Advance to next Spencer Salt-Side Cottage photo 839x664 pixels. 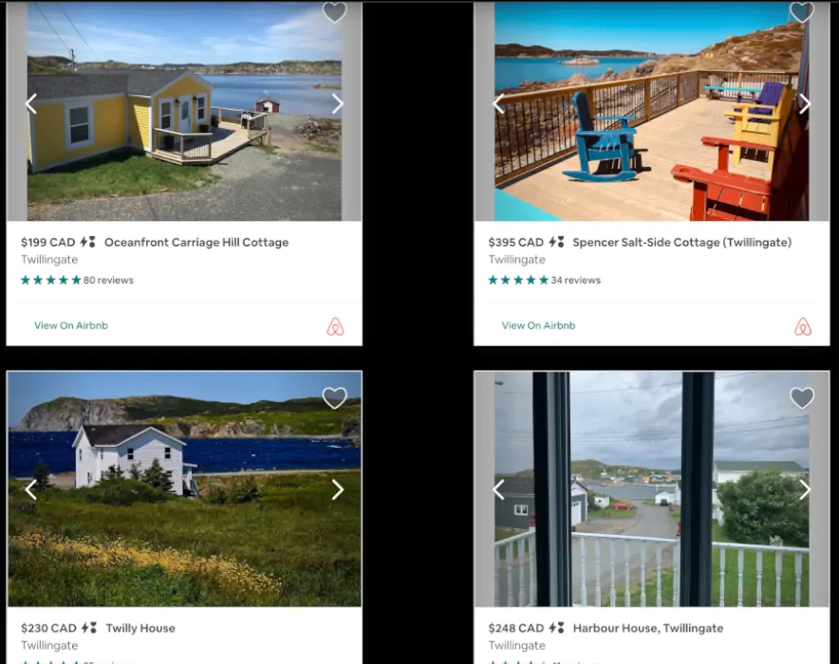point(805,103)
